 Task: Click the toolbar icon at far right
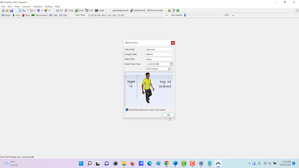point(297,10)
